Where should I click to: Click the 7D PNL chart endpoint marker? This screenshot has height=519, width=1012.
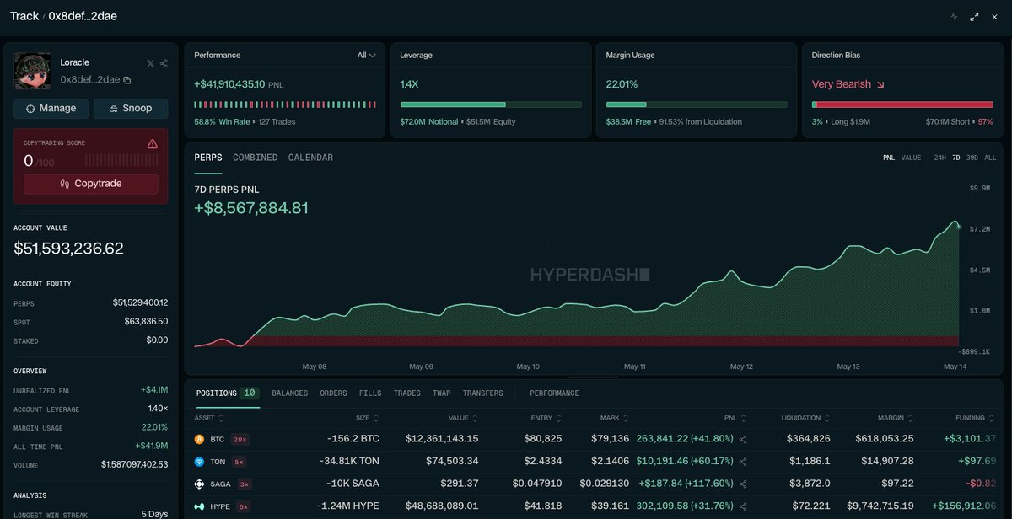click(958, 225)
